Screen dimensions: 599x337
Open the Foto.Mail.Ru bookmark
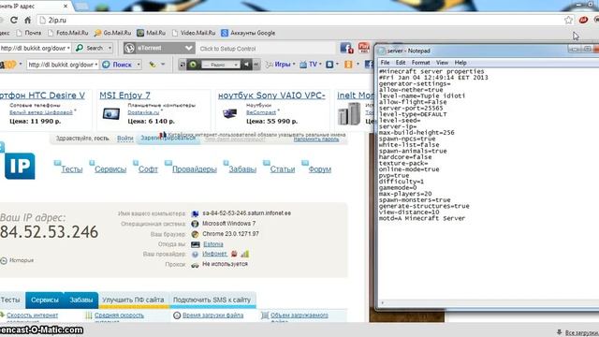68,33
